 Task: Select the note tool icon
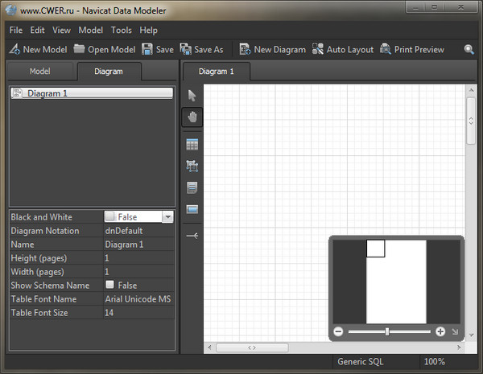[x=192, y=188]
